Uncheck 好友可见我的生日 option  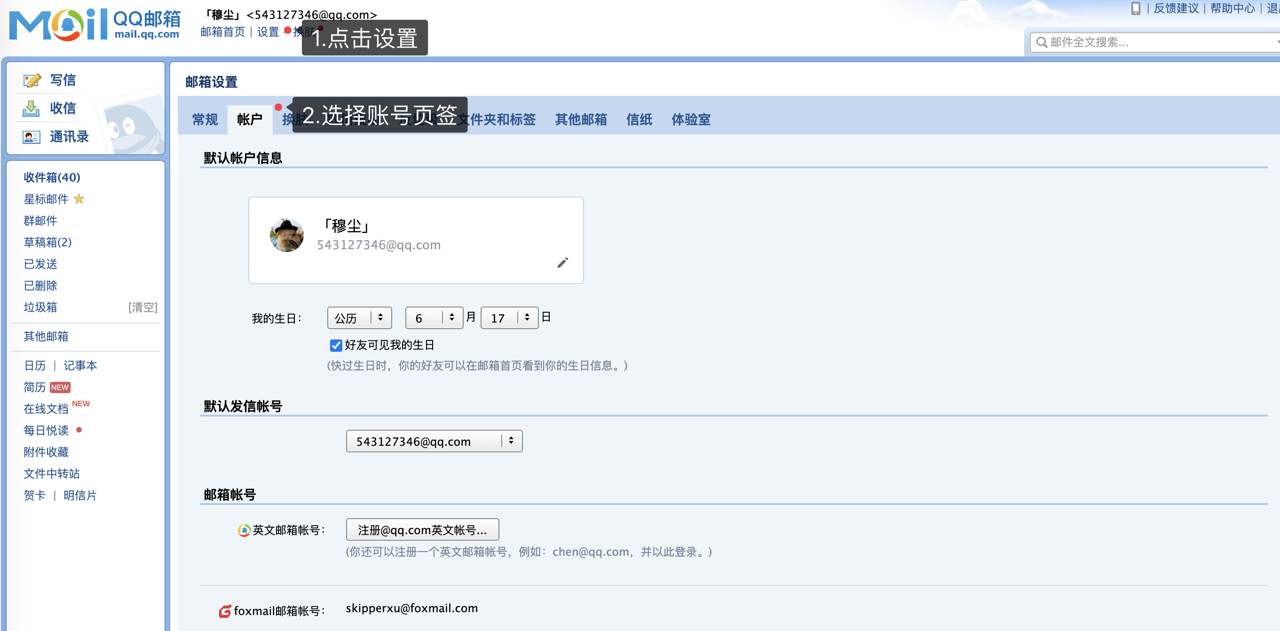click(x=335, y=345)
